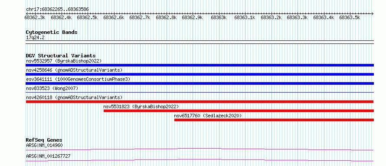Open variant label esv3641111 (1000GenomesConsortiumPhase3)
The height and width of the screenshot is (166, 386).
point(78,79)
